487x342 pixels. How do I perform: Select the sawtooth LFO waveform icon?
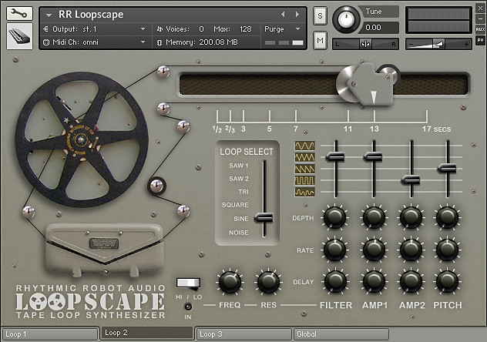coord(304,169)
